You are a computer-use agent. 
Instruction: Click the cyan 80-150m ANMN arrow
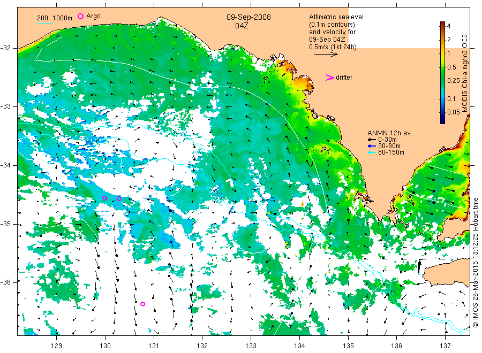(372, 152)
